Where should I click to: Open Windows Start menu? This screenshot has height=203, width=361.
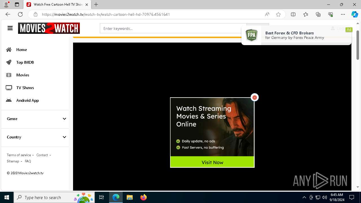[7, 197]
